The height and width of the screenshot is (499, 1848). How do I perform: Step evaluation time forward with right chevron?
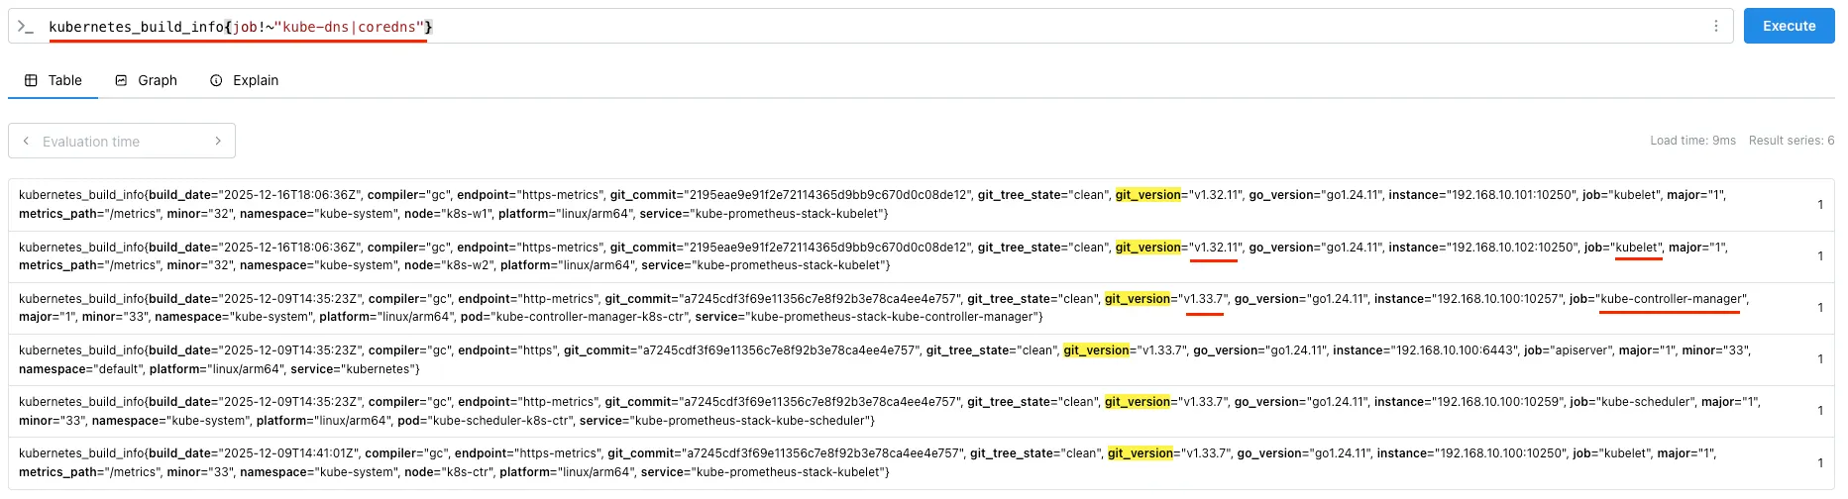point(218,142)
